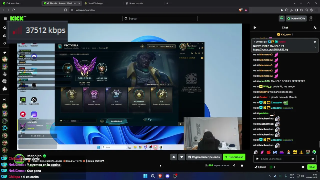
Task: Switch to the SoloQChallenge browser tab
Action: pos(102,3)
